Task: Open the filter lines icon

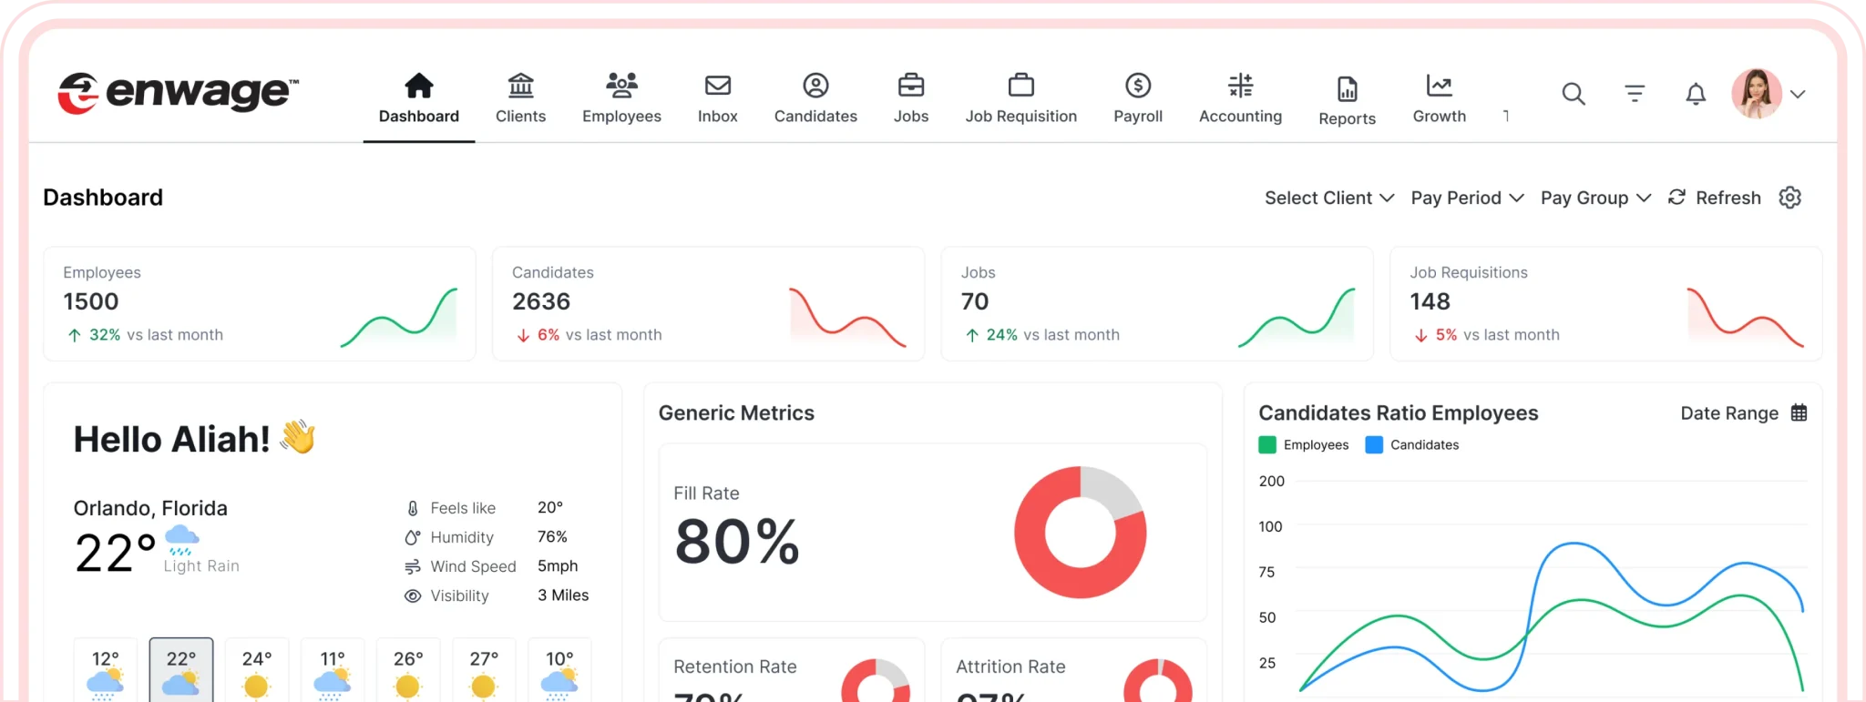Action: [x=1635, y=94]
